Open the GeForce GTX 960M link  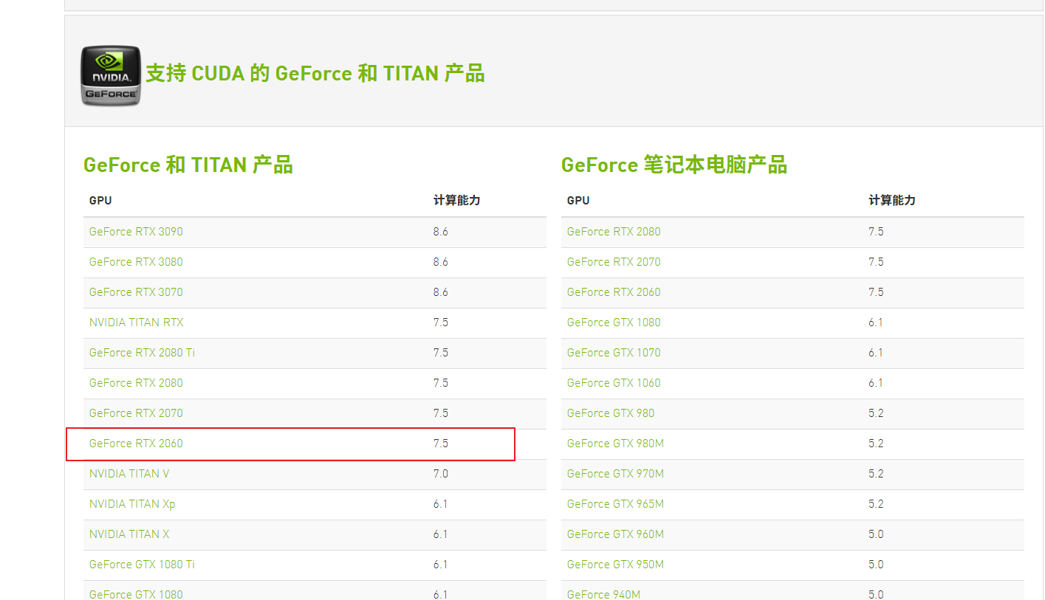tap(615, 534)
